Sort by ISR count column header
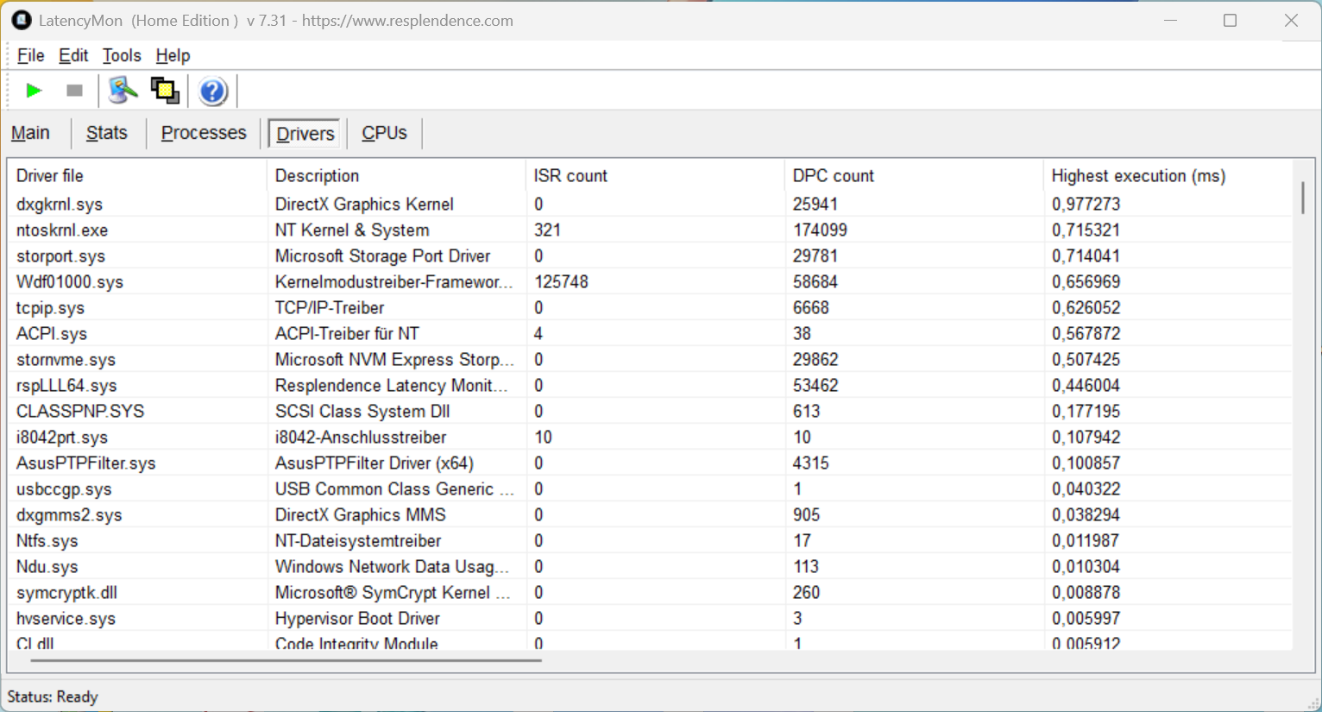1322x712 pixels. click(x=655, y=176)
